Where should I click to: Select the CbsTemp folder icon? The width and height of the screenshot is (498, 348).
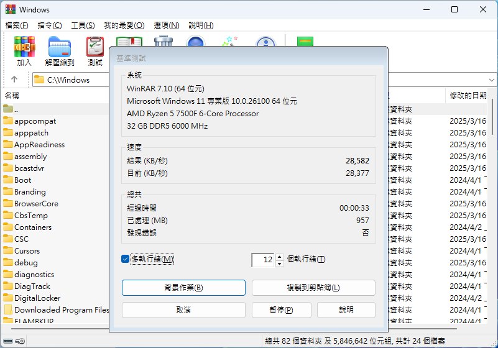tap(8, 215)
